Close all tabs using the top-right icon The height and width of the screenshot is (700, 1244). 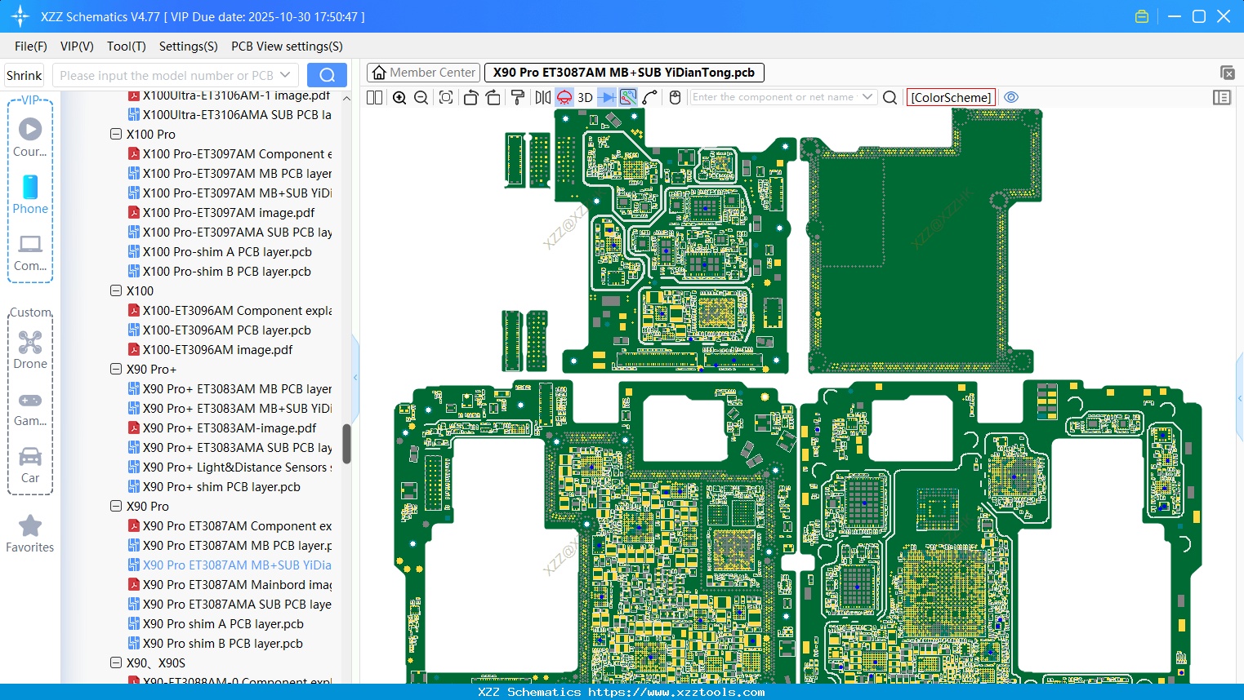click(1227, 73)
